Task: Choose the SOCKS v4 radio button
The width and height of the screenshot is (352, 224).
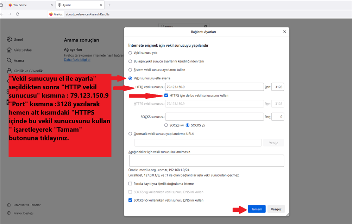Action: 166,125
